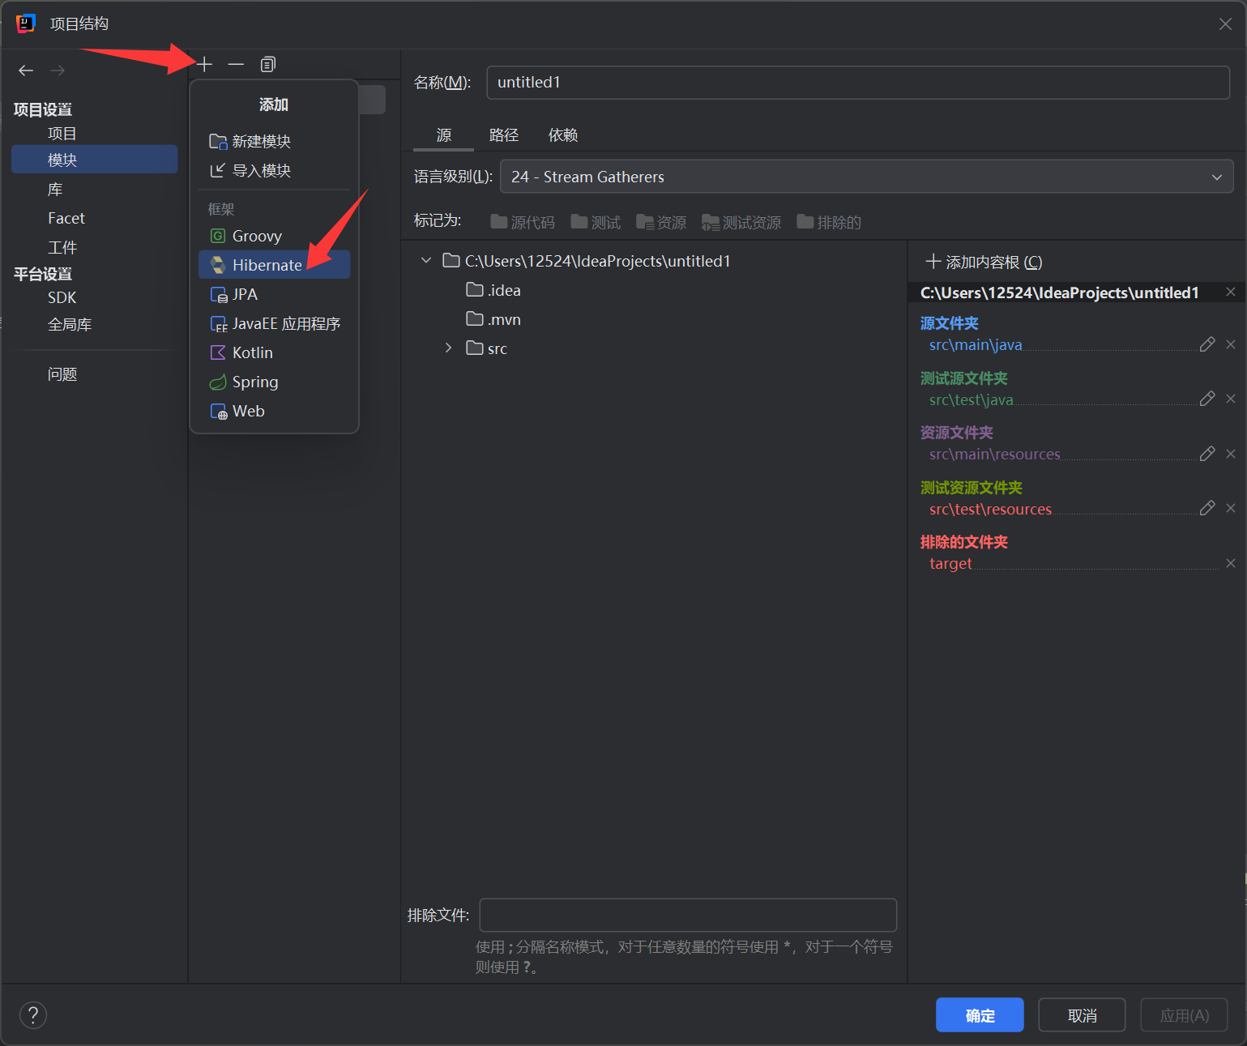This screenshot has height=1046, width=1247.
Task: Collapse the untitled1 project root node
Action: click(x=426, y=260)
